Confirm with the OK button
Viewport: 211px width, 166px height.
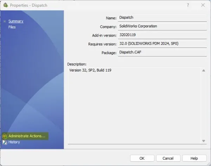tap(142, 158)
